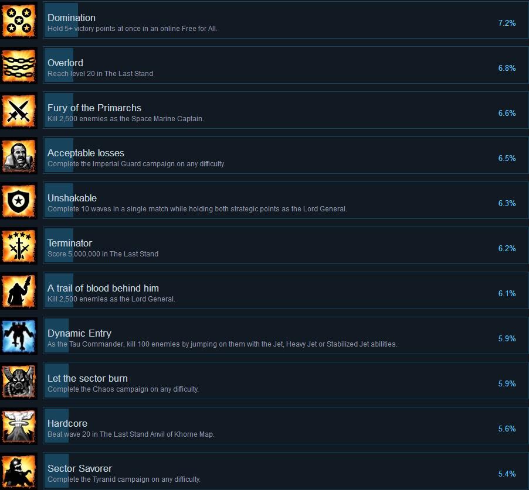
Task: Click the Domination achievement title
Action: point(72,18)
